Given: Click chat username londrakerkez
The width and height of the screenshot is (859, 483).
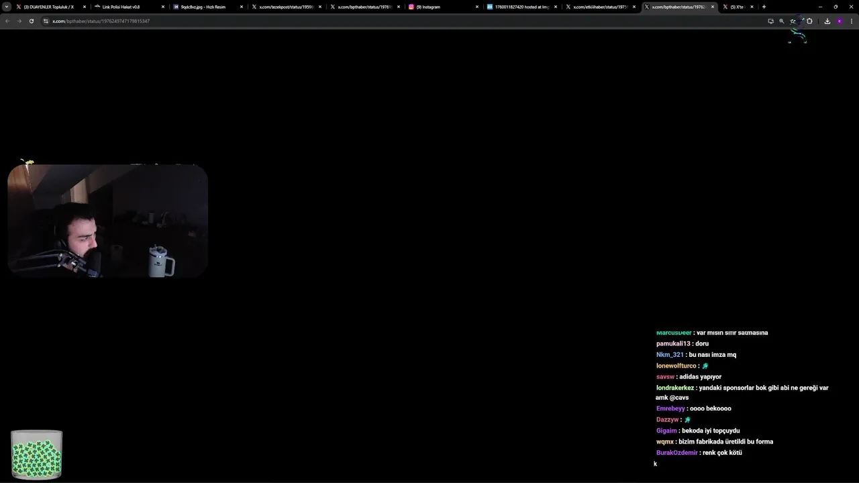Looking at the screenshot, I should pyautogui.click(x=675, y=388).
